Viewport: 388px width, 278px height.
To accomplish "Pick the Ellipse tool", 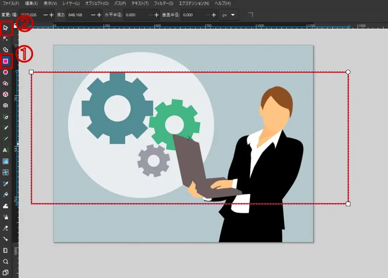I will pyautogui.click(x=6, y=72).
